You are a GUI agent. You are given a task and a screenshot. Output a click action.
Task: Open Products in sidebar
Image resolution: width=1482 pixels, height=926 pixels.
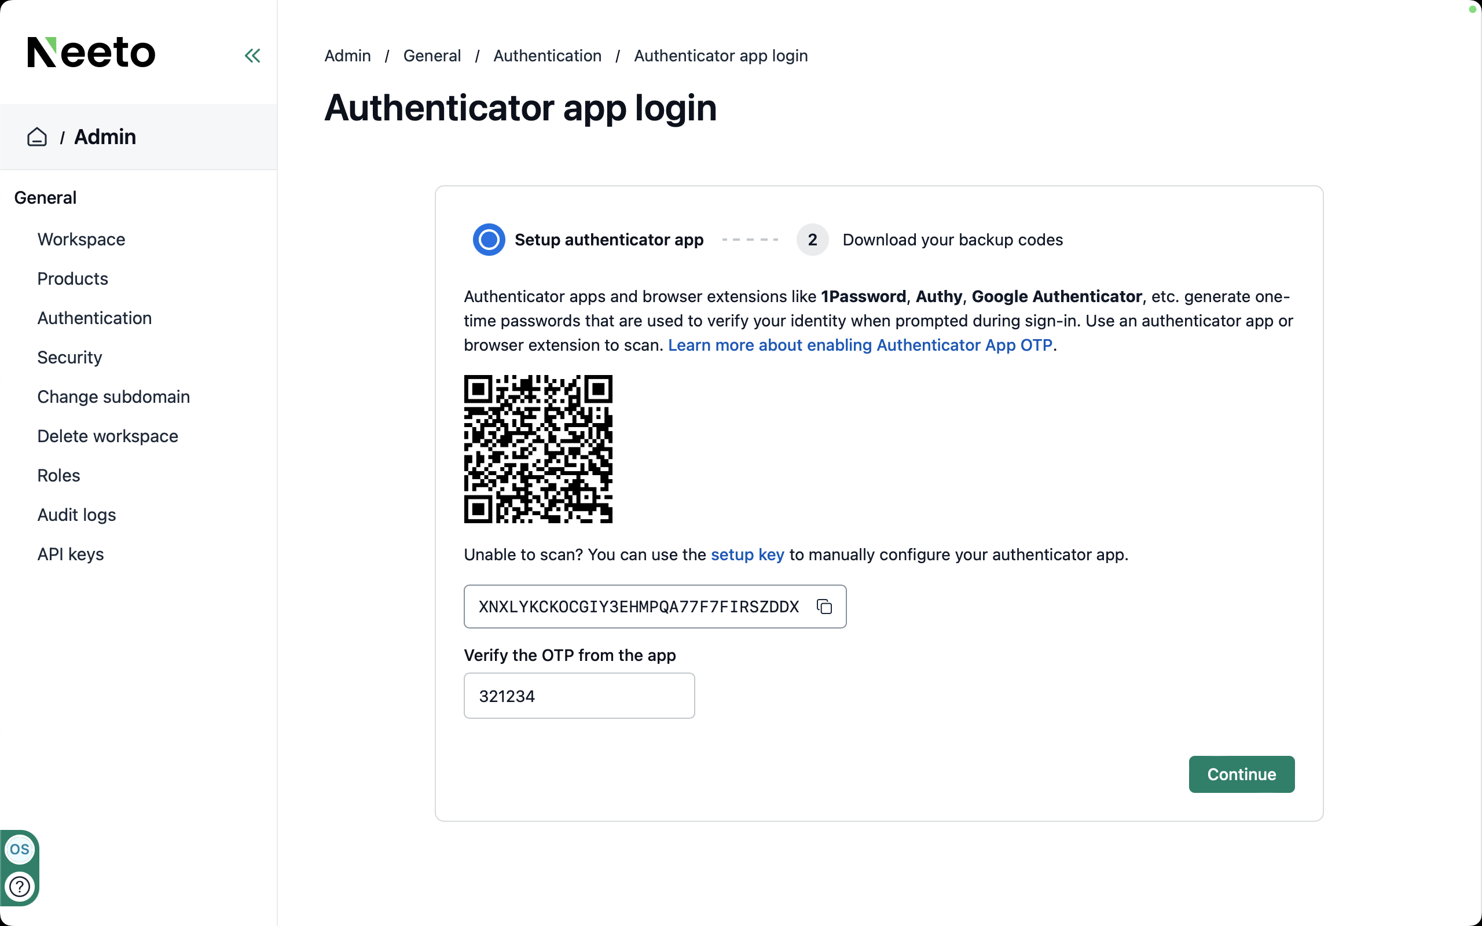(x=72, y=278)
